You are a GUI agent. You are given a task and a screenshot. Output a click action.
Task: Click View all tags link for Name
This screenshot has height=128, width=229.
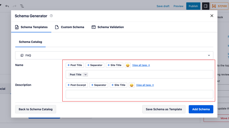(141, 65)
